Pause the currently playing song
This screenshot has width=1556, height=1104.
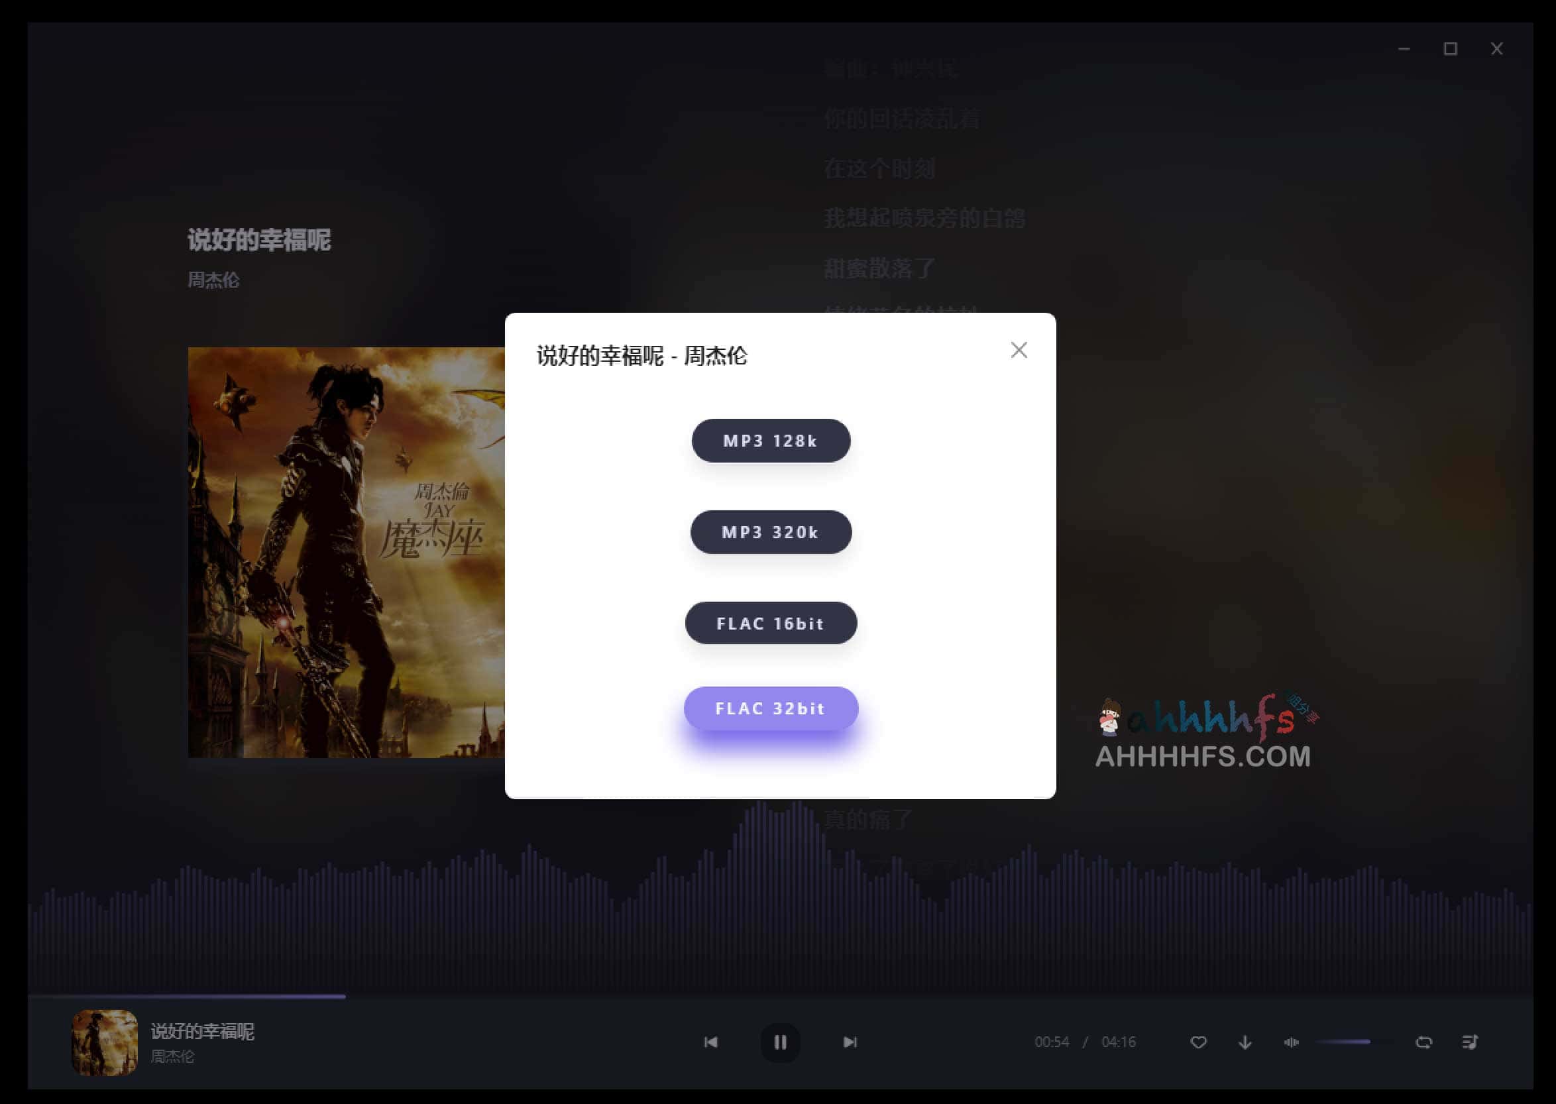[781, 1042]
